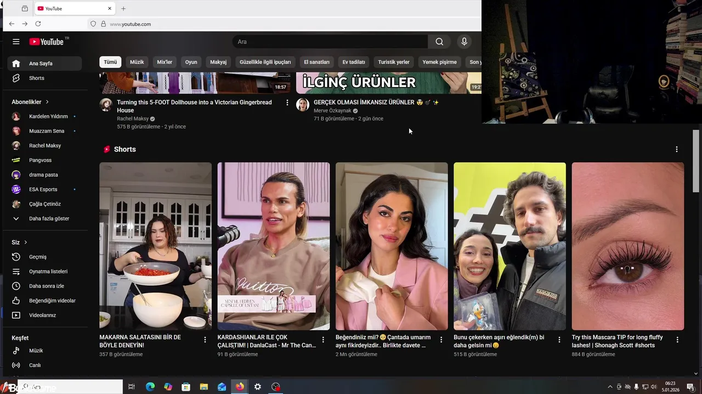Open Windows notification center icon

pyautogui.click(x=690, y=387)
